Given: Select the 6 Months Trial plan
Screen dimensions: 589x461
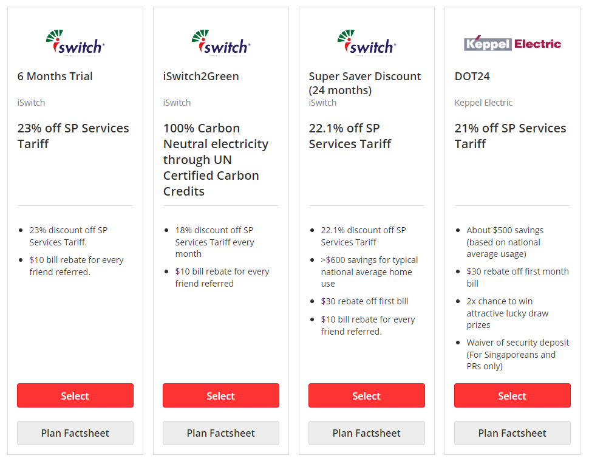Looking at the screenshot, I should 75,395.
